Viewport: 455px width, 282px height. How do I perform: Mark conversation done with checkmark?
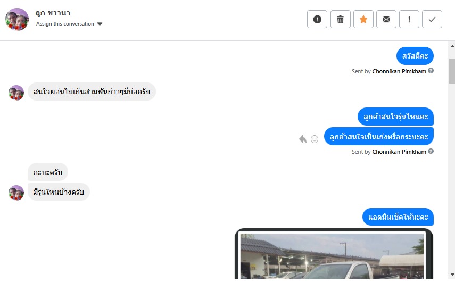(432, 19)
